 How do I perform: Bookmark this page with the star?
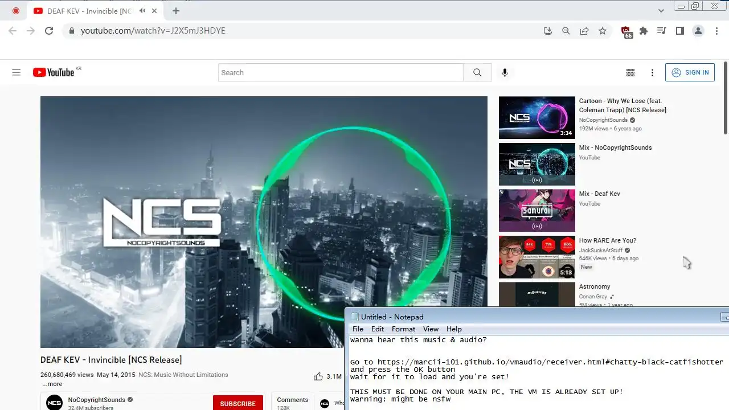(x=603, y=31)
